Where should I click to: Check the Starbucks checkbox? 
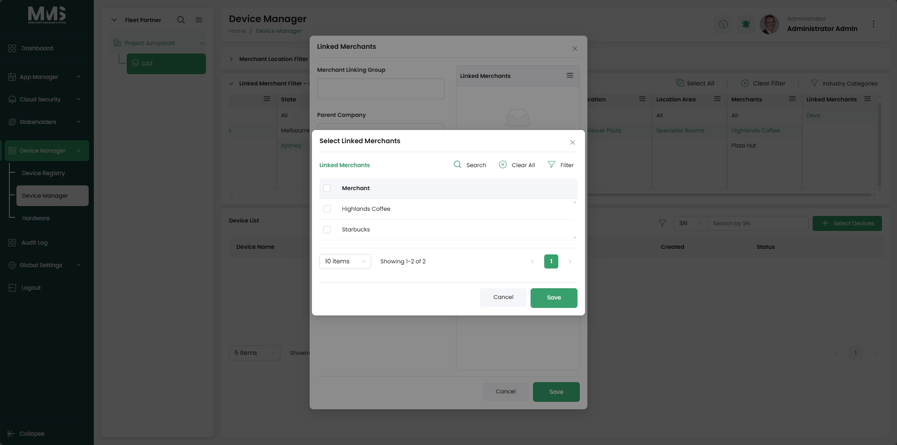click(x=327, y=230)
